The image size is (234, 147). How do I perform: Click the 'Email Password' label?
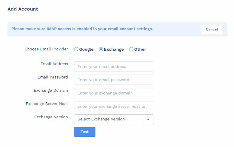pos(53,77)
